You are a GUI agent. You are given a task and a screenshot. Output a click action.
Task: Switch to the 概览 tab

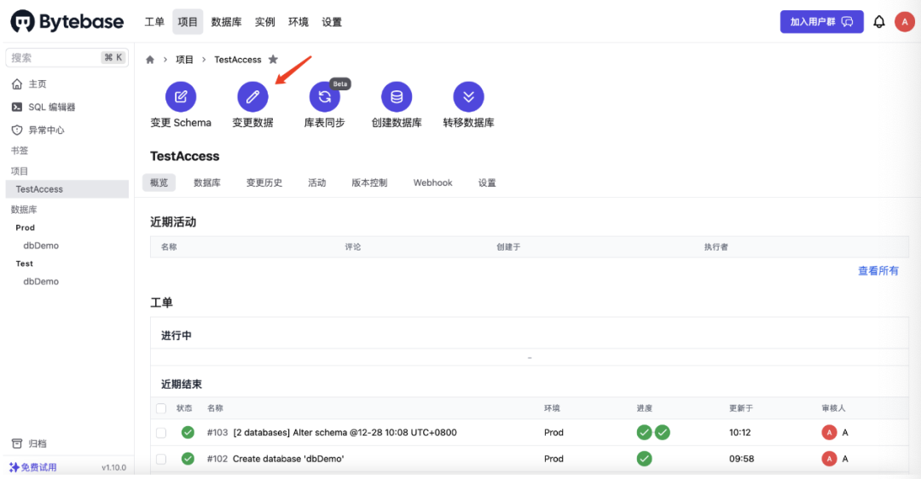(159, 182)
